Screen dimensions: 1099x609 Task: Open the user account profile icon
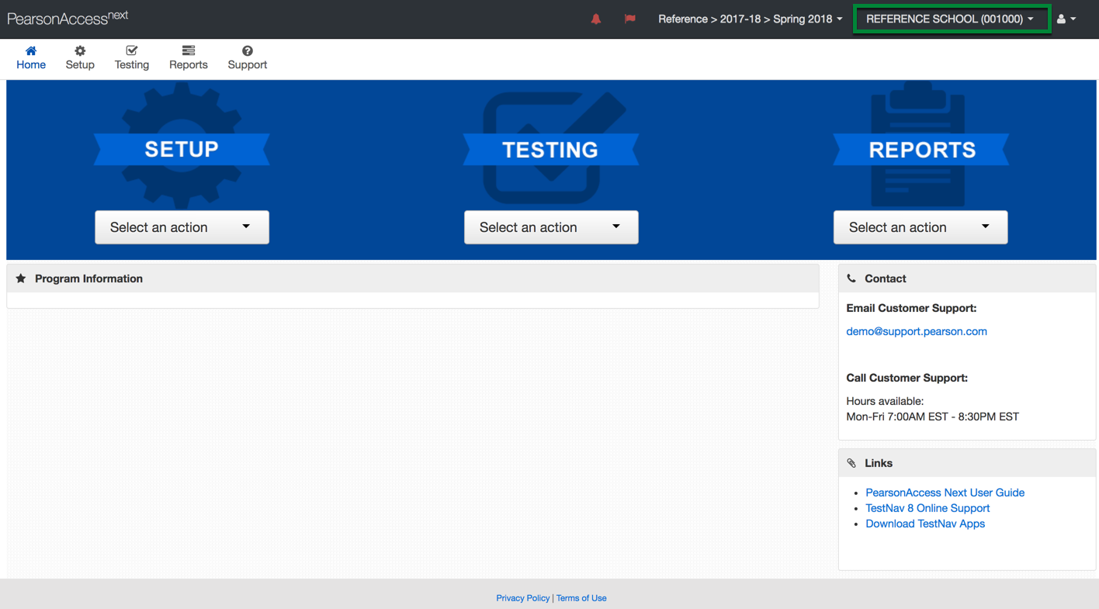coord(1066,19)
